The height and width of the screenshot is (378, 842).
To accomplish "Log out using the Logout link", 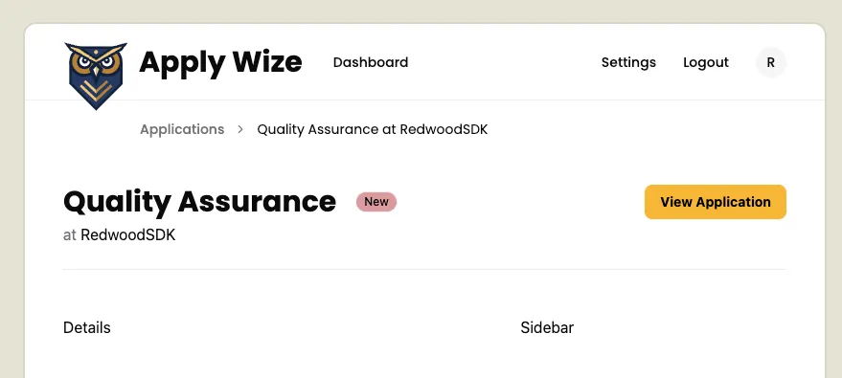I will click(706, 63).
